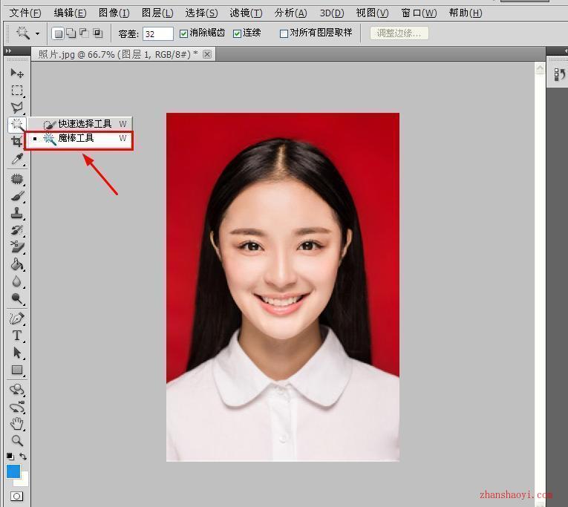Collapse the right panel dock arrow
The height and width of the screenshot is (507, 568).
coord(565,51)
